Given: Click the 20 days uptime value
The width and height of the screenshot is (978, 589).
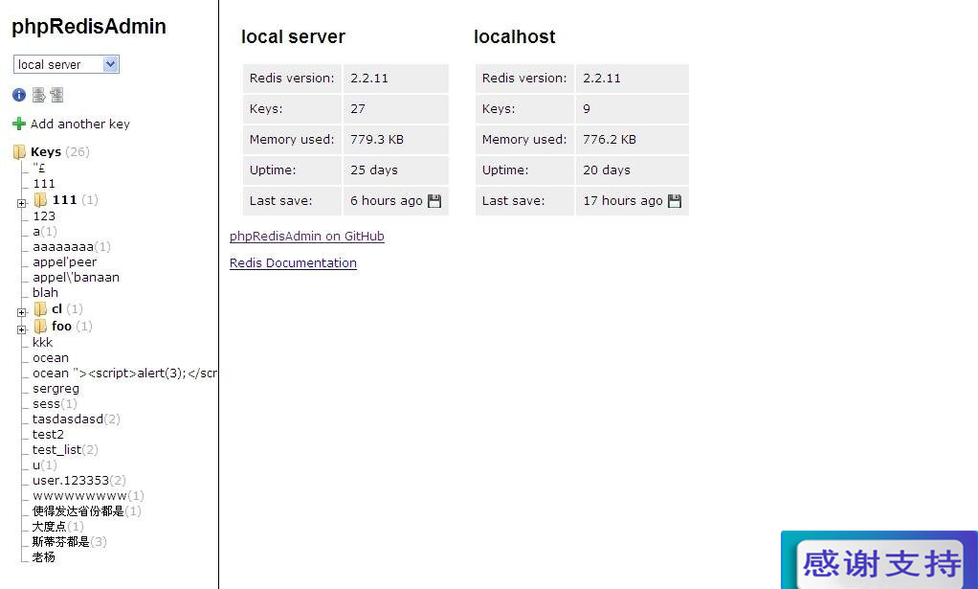Looking at the screenshot, I should [607, 170].
